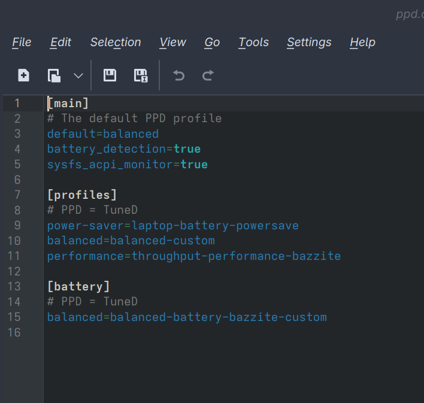Click the sysfs_acpi_monitor=true line
The image size is (424, 403).
pos(128,165)
